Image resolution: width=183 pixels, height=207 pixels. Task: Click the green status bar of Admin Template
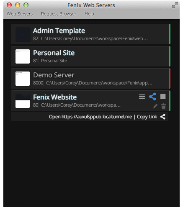(x=170, y=34)
